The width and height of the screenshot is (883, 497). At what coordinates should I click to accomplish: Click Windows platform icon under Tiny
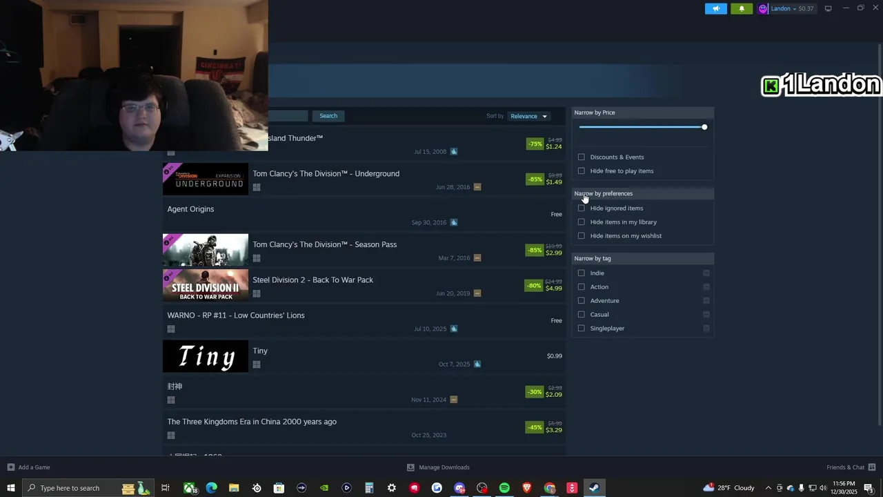click(256, 364)
